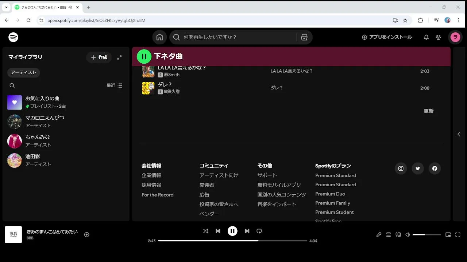467x262 pixels.
Task: Click the 更新 refresh button
Action: (x=429, y=111)
